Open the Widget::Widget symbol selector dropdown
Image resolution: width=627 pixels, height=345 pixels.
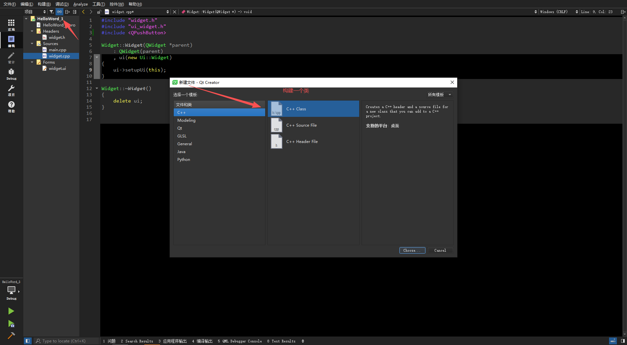tap(358, 12)
